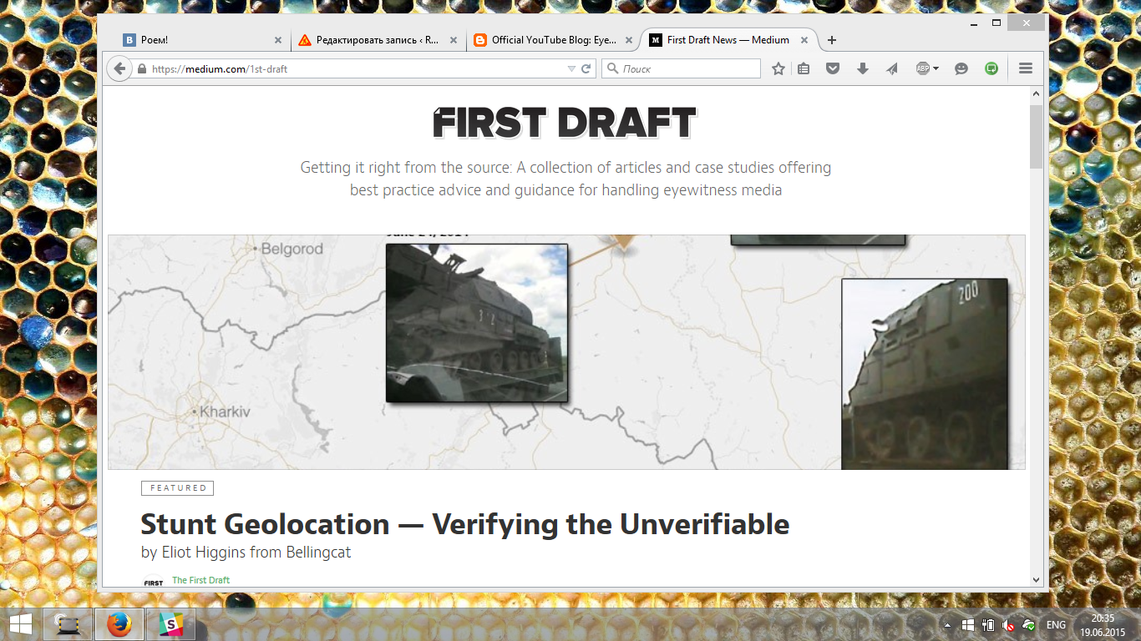
Task: Open the Windows Start button
Action: click(21, 624)
